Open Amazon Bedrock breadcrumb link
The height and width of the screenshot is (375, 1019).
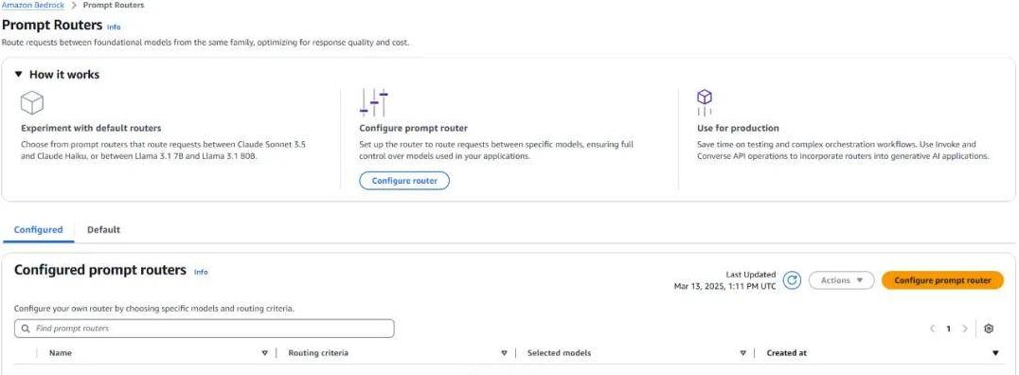[x=32, y=5]
